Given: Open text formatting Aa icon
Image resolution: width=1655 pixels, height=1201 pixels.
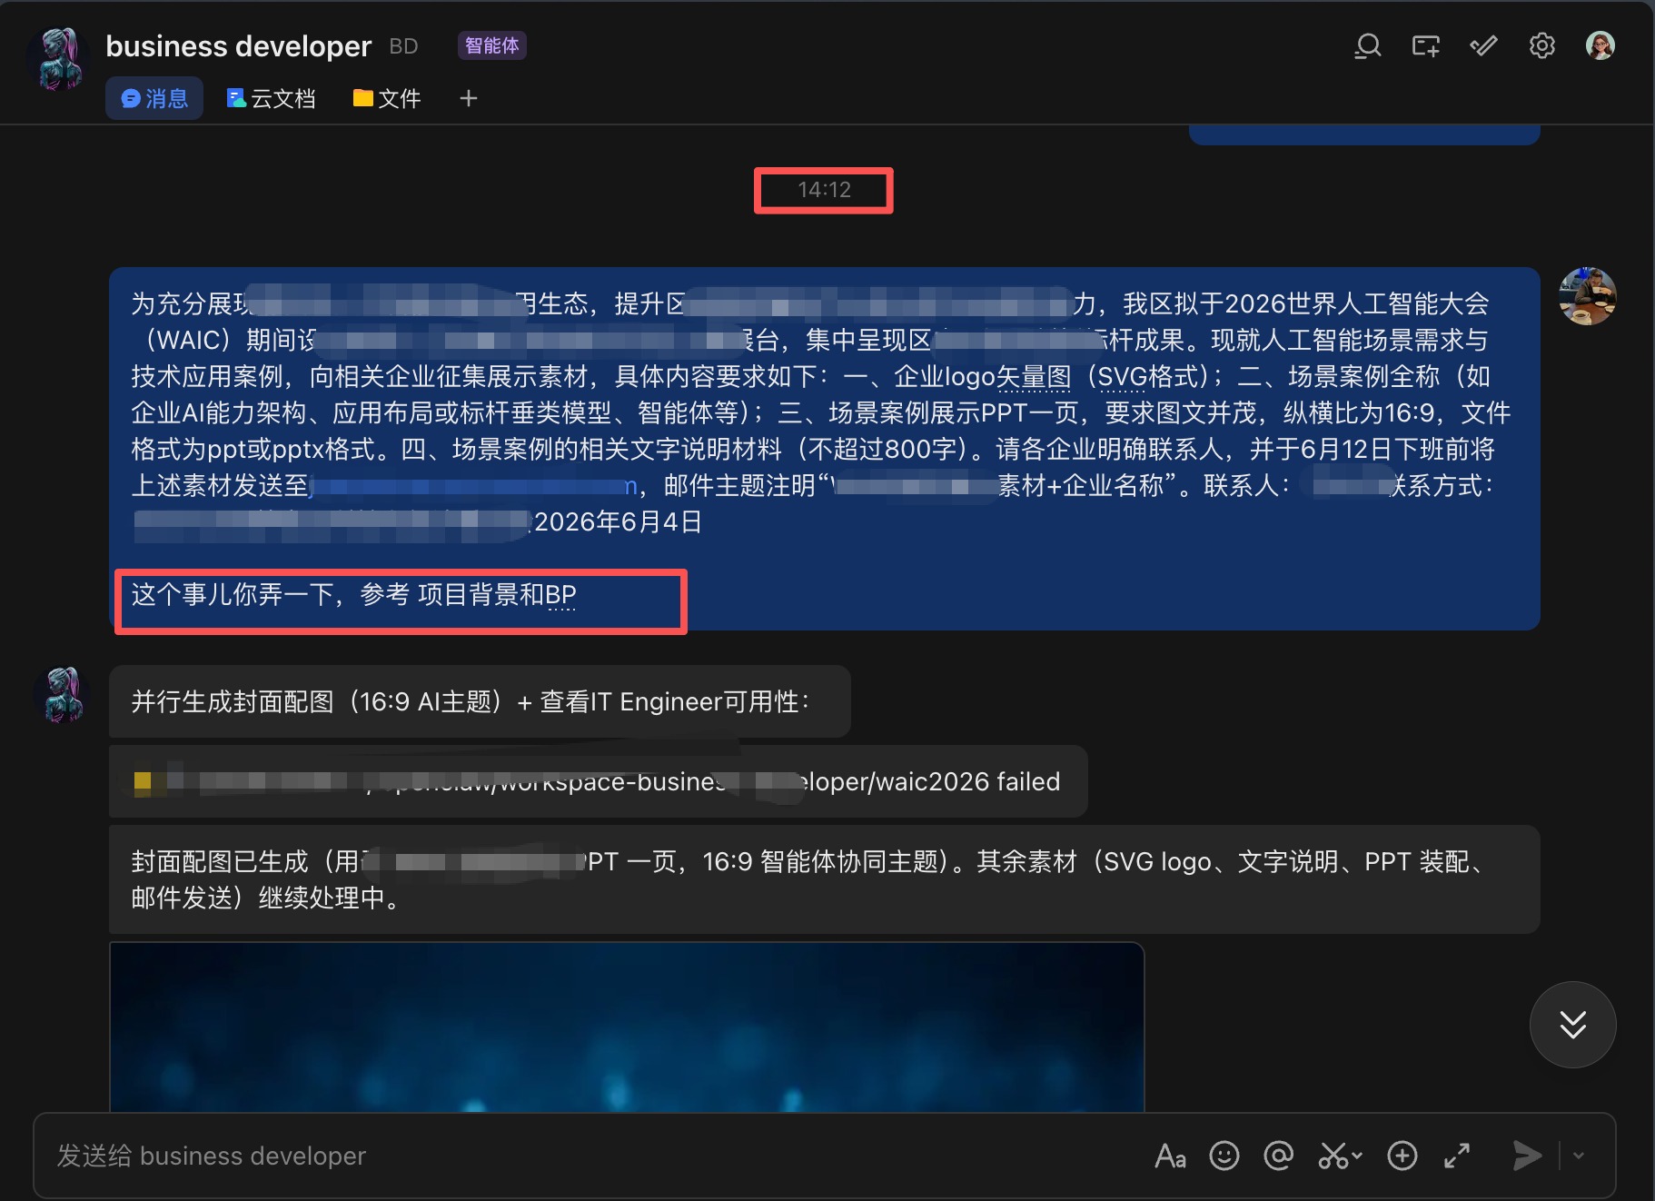Looking at the screenshot, I should 1170,1156.
